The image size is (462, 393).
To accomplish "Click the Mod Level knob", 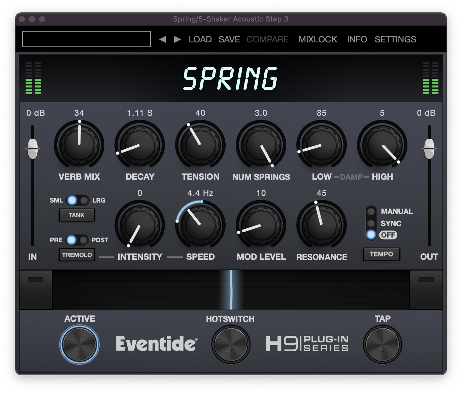I will (261, 225).
